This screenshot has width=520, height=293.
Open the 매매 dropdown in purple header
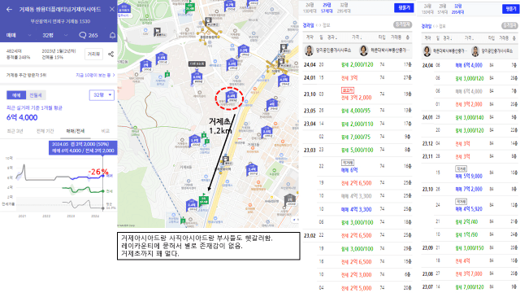19,35
